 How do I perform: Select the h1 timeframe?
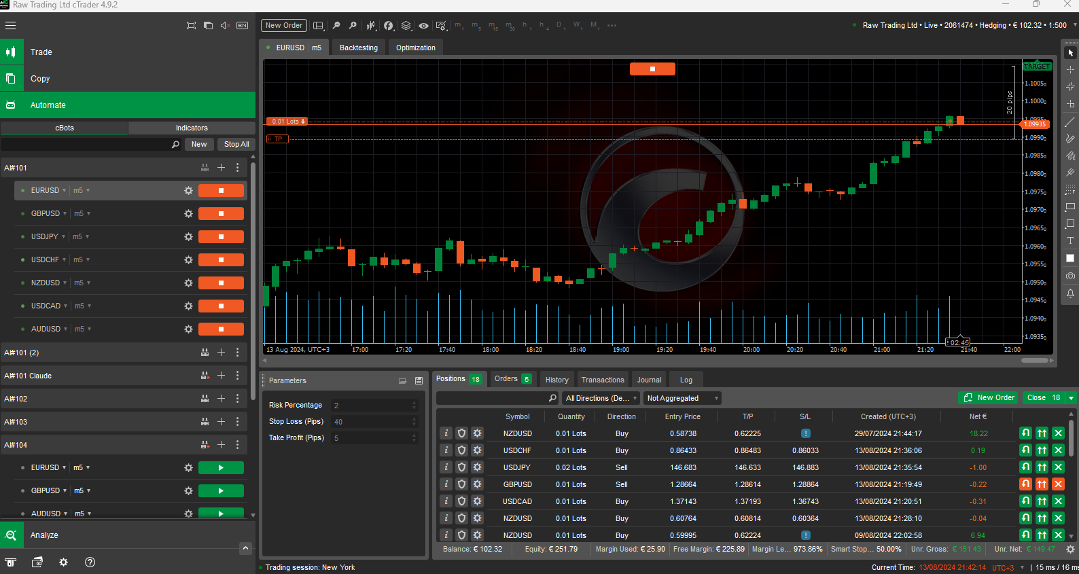click(525, 26)
